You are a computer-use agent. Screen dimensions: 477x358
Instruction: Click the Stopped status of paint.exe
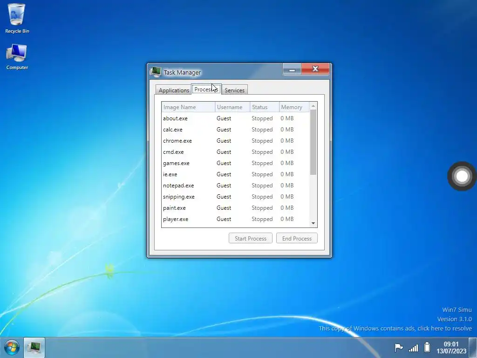(262, 208)
